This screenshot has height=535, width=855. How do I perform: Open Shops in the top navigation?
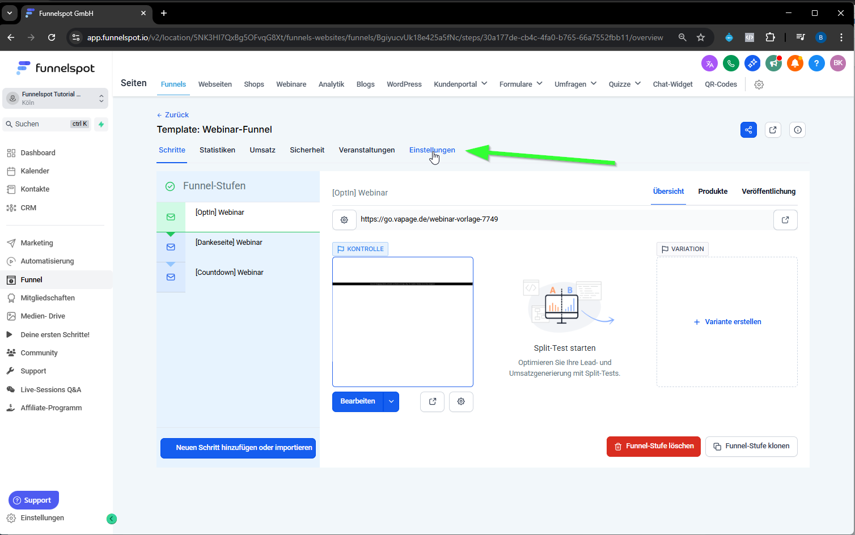(254, 84)
